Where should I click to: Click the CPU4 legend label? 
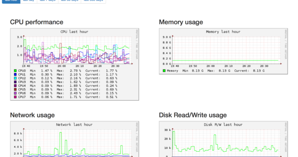(22, 86)
